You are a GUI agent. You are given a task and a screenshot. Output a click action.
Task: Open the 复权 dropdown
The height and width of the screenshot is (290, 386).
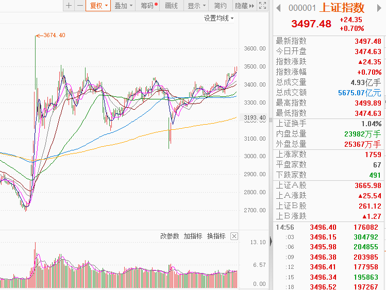(98, 6)
